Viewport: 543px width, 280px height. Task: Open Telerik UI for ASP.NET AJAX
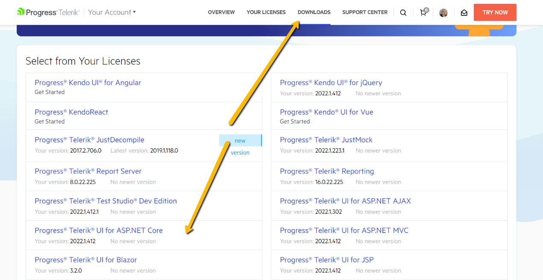coord(345,201)
